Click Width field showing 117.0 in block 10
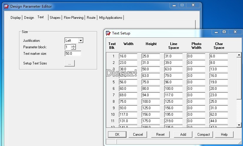 pyautogui.click(x=128, y=115)
